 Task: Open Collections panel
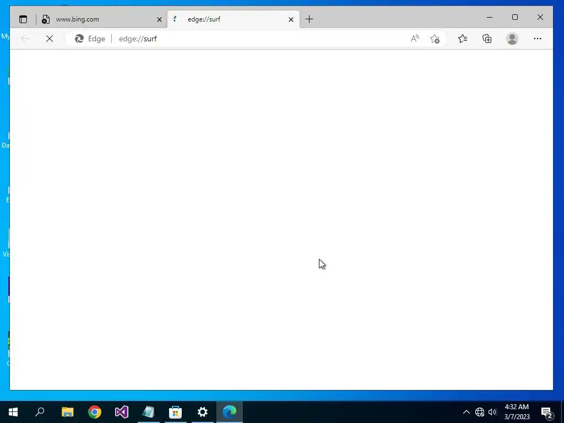487,39
